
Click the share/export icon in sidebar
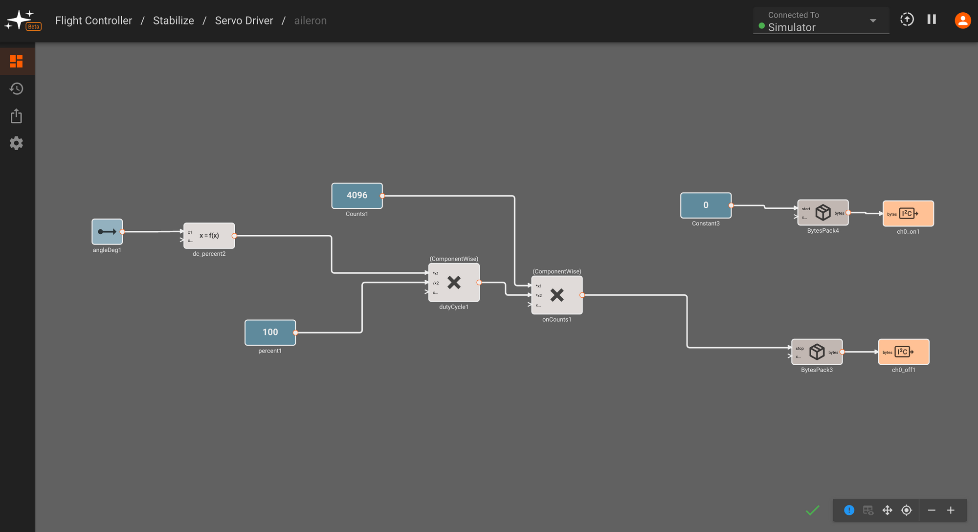pos(17,116)
